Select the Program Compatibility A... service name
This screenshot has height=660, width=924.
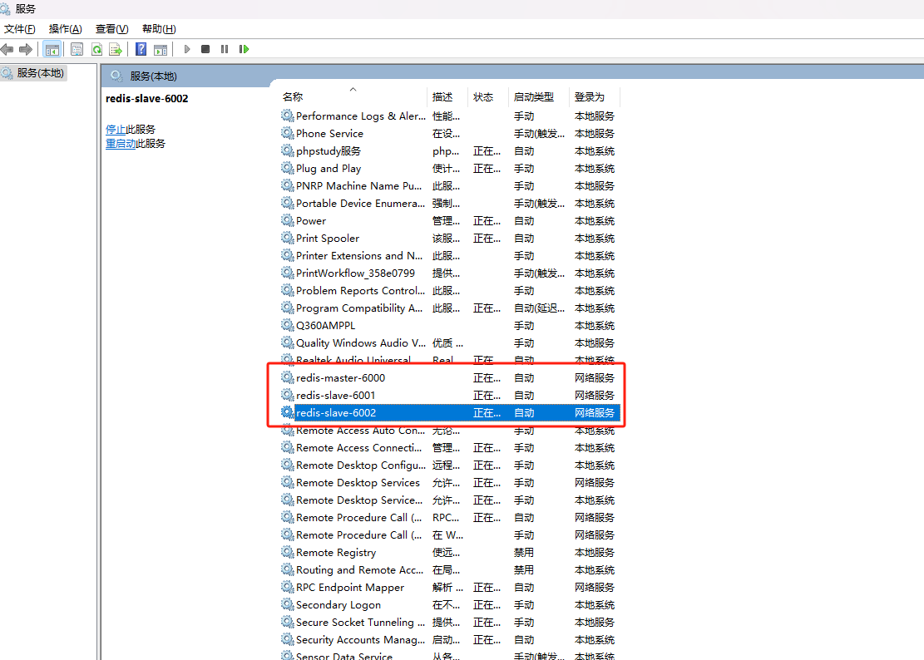(x=359, y=308)
